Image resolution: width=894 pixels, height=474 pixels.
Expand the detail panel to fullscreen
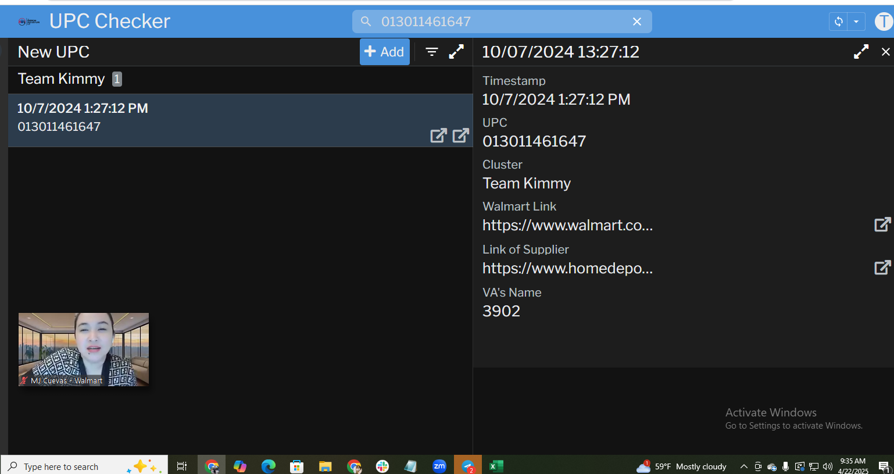[x=861, y=52]
